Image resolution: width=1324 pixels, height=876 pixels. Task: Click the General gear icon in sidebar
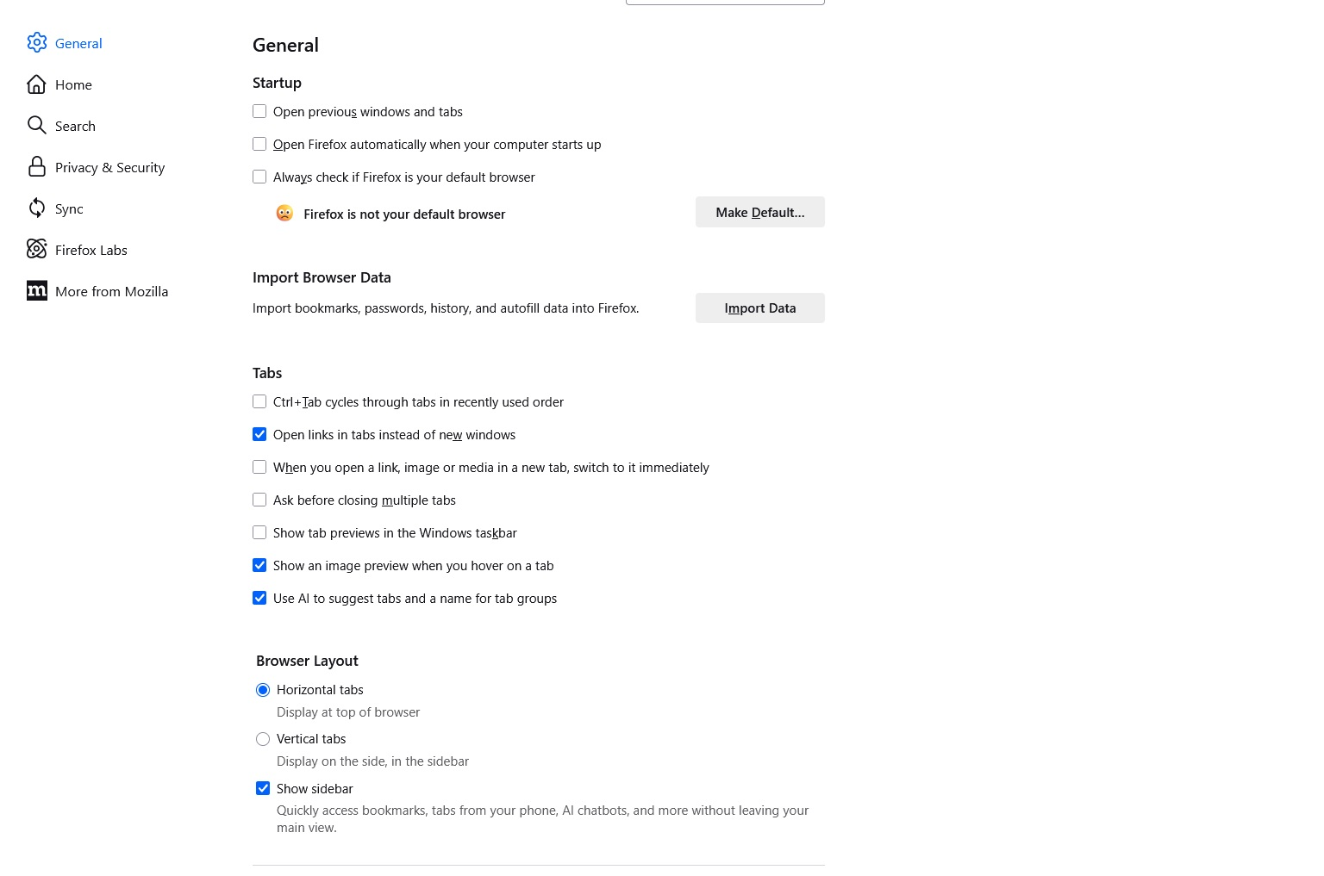[x=37, y=42]
